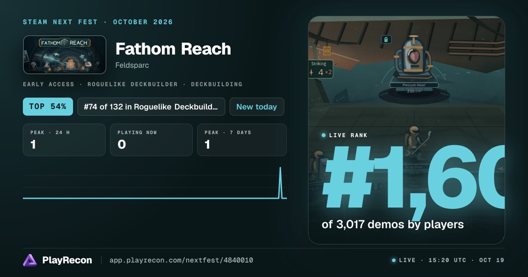Open the app.playrecon.com/nextfest/4840010 link

click(x=181, y=260)
